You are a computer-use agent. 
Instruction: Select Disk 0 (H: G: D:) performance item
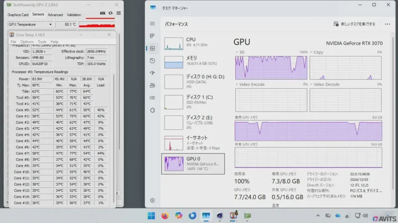click(193, 81)
